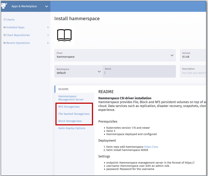Follow the https://xxx helm repo link
Viewport: 208px width, 176px height.
point(151,147)
